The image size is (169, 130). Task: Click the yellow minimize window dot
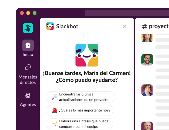coord(28,13)
